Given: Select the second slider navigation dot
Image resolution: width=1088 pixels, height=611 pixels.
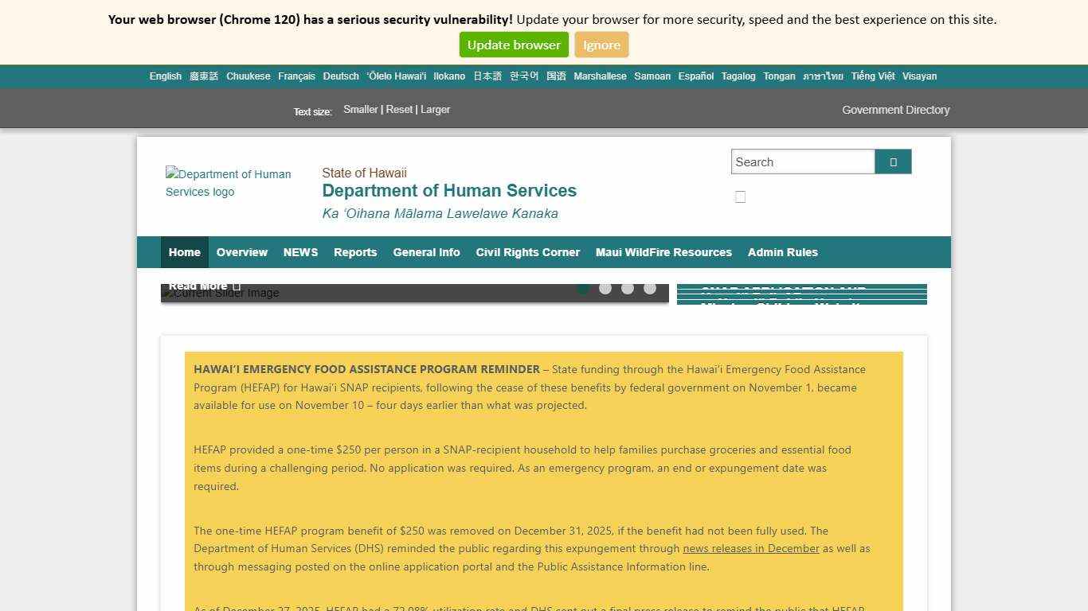Looking at the screenshot, I should [605, 288].
